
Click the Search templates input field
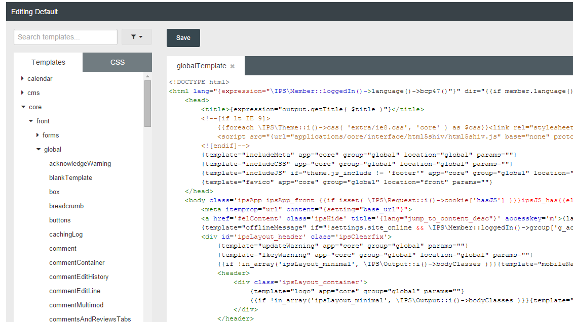point(65,36)
